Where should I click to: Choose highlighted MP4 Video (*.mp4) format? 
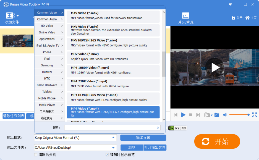(x=113, y=112)
